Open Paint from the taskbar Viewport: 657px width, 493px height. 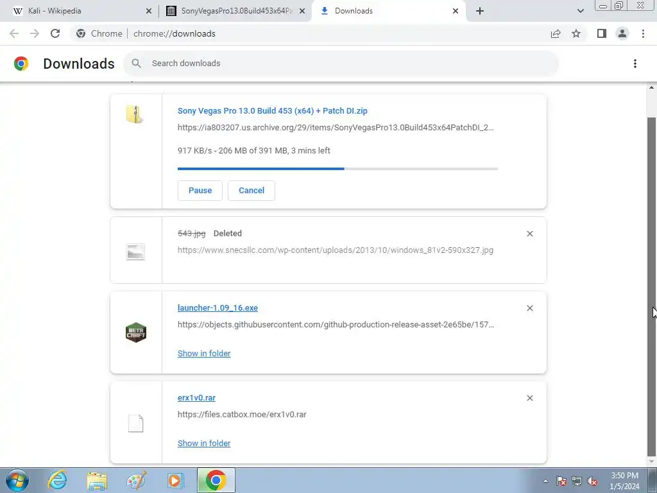(137, 480)
